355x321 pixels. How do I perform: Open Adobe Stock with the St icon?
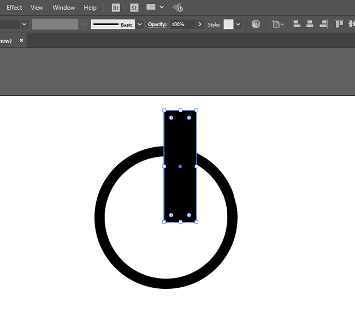(x=134, y=8)
